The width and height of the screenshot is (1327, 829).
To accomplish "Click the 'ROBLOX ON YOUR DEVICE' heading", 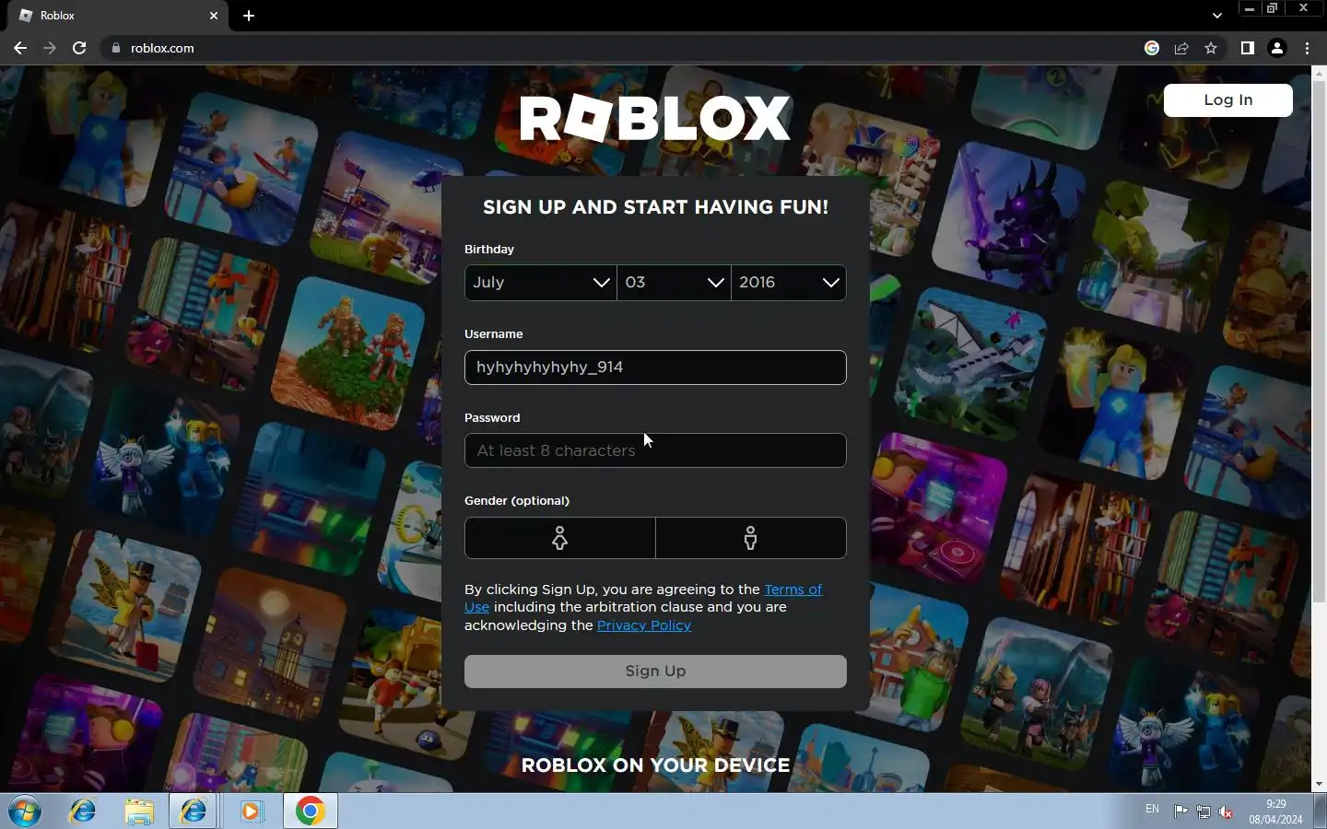I will pyautogui.click(x=655, y=765).
